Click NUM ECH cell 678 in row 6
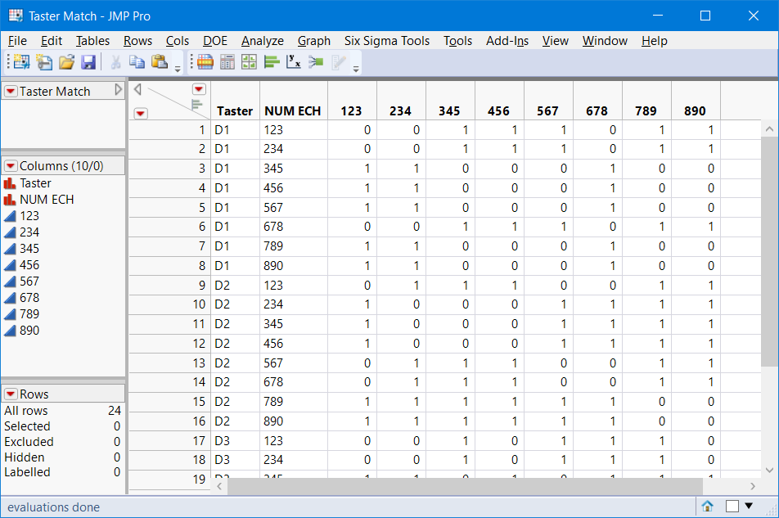Screen dimensions: 779x518 [294, 227]
